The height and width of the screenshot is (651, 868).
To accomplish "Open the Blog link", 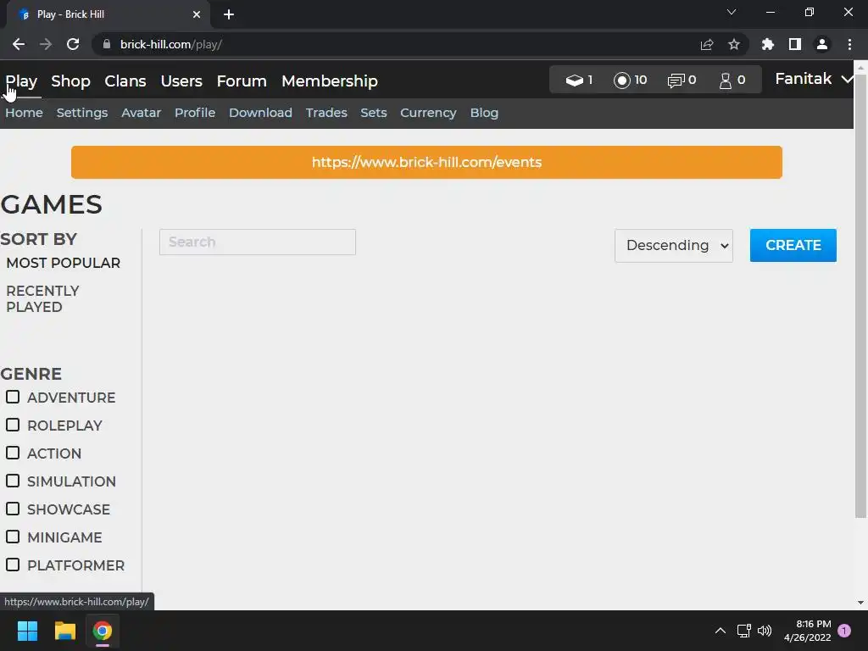I will 484,113.
